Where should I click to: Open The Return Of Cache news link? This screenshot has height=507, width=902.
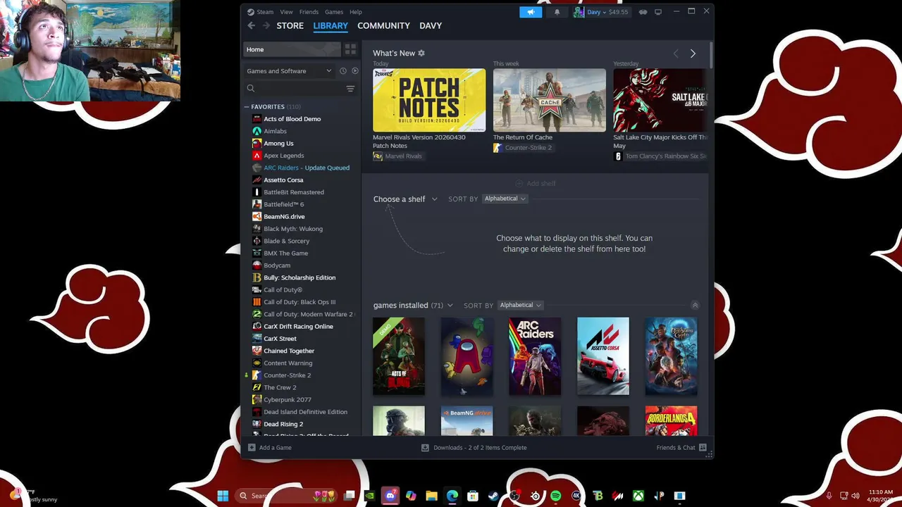point(523,137)
